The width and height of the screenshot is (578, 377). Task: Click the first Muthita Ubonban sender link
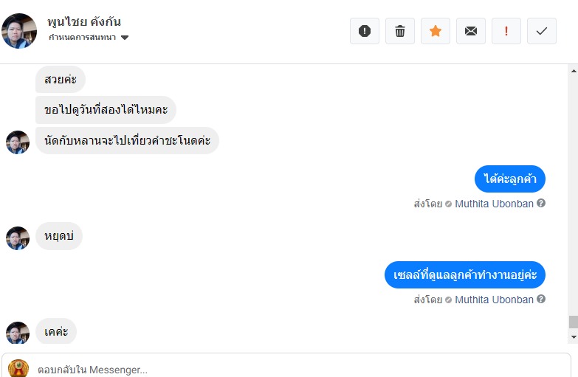click(494, 204)
